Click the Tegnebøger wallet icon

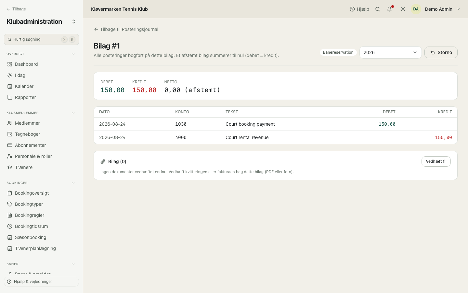pyautogui.click(x=10, y=134)
